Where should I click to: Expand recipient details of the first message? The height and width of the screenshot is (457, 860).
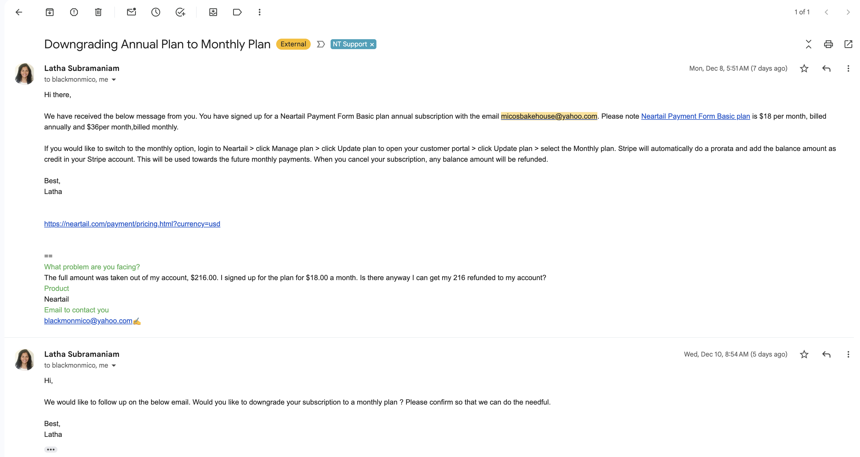coord(114,80)
